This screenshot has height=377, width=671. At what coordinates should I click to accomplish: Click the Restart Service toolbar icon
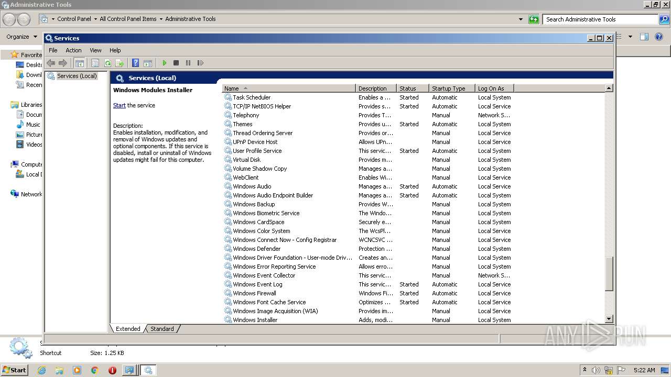click(200, 63)
